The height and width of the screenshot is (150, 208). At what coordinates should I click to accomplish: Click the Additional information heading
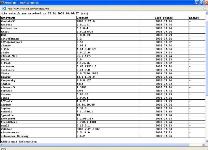pyautogui.click(x=19, y=142)
